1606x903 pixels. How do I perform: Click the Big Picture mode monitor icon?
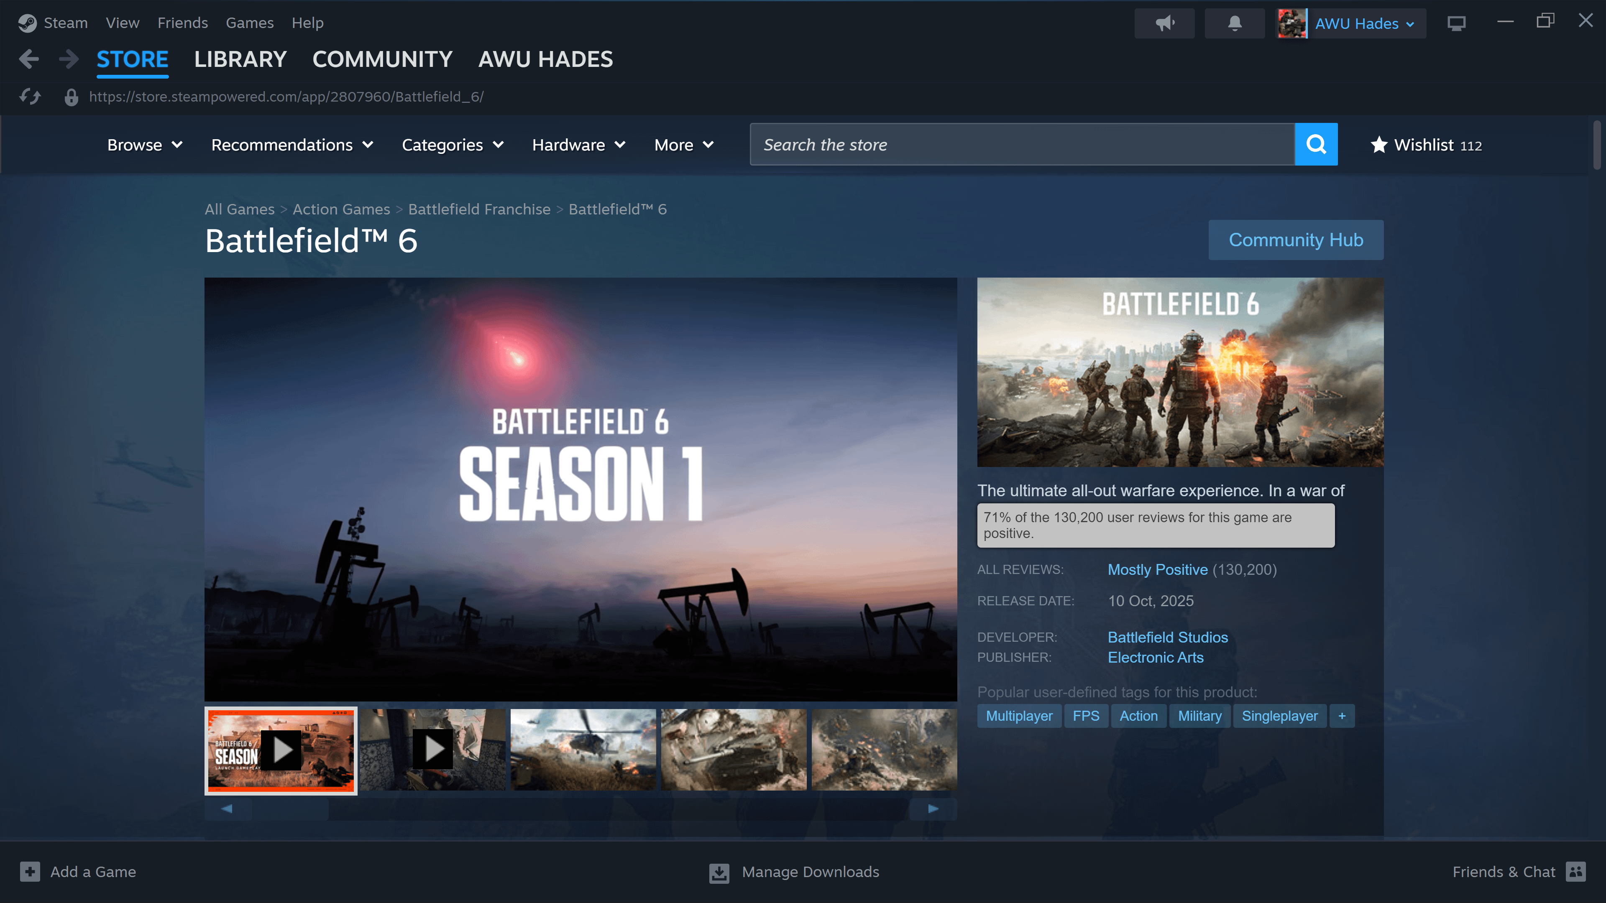click(x=1456, y=23)
